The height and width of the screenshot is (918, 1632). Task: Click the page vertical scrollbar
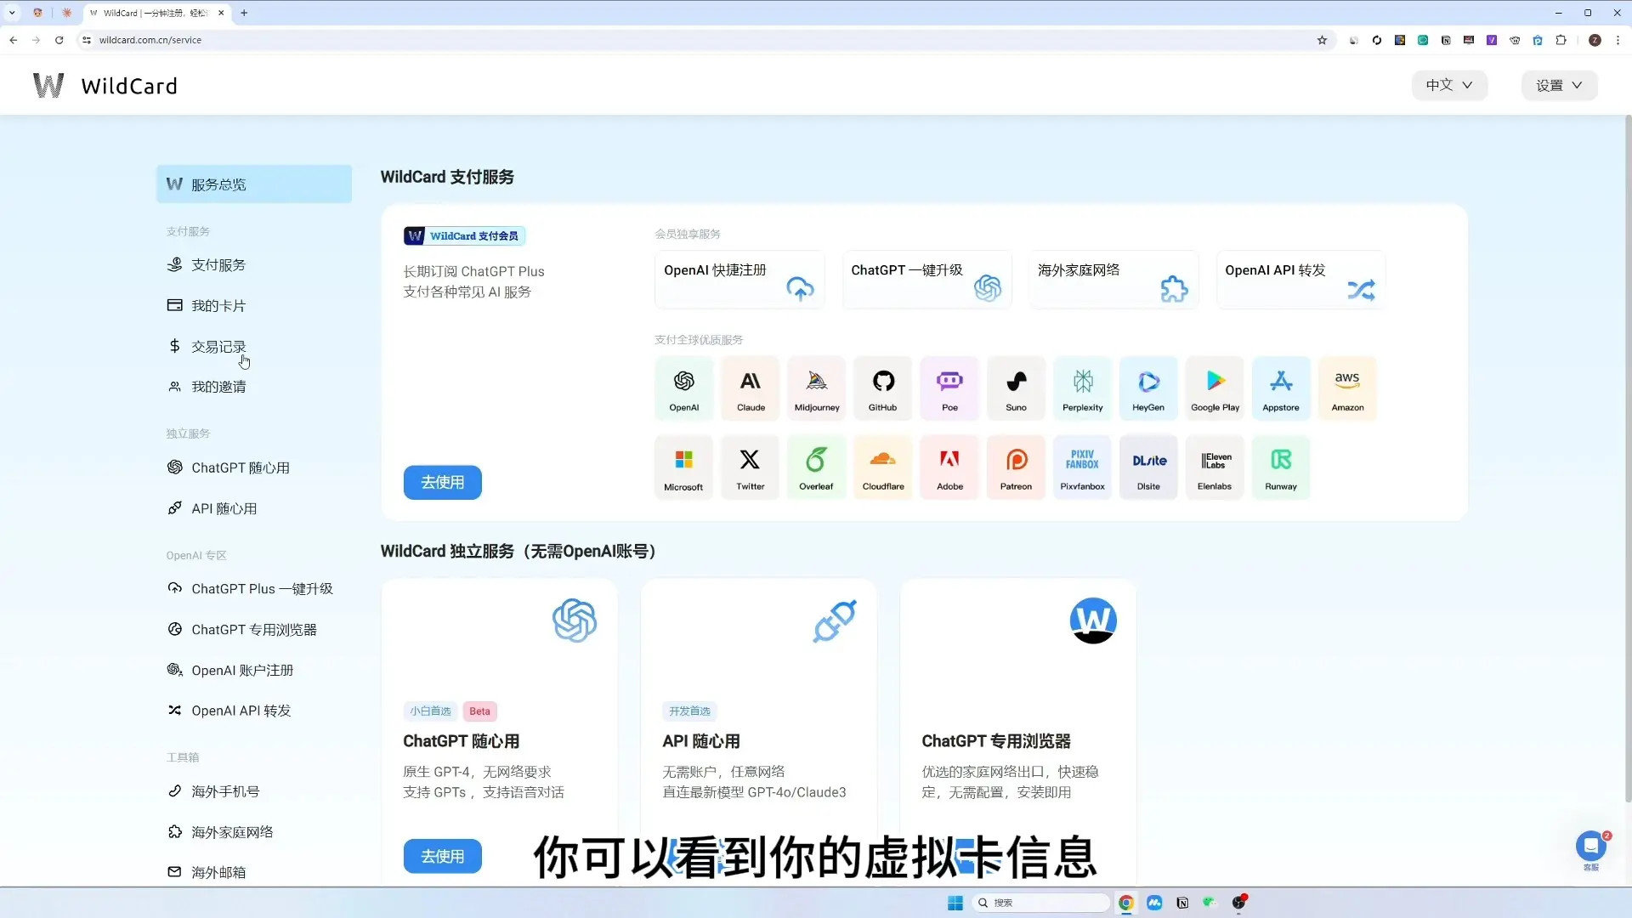(x=1627, y=459)
